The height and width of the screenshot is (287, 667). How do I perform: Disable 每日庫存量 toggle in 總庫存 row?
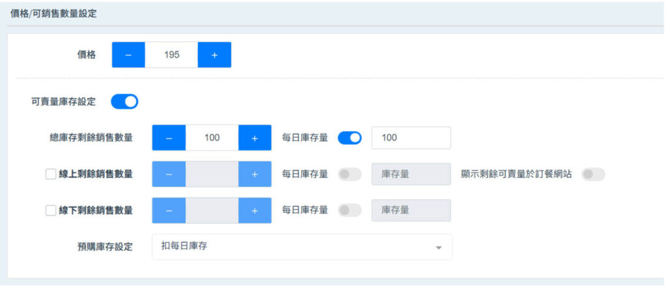pos(350,138)
